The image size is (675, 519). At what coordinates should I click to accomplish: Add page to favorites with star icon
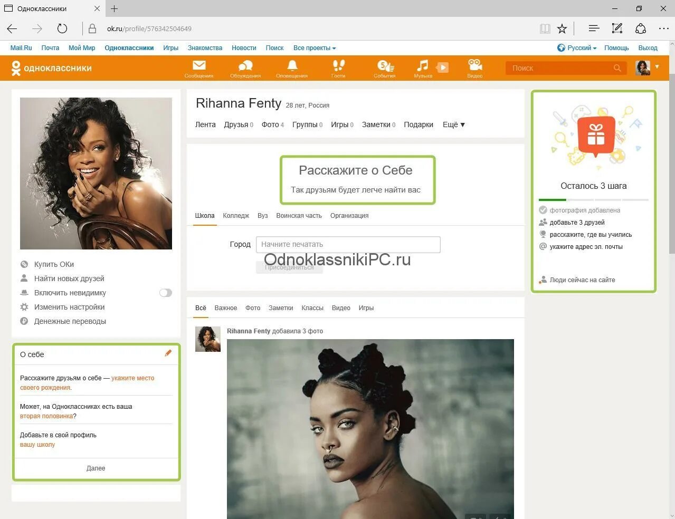(562, 28)
